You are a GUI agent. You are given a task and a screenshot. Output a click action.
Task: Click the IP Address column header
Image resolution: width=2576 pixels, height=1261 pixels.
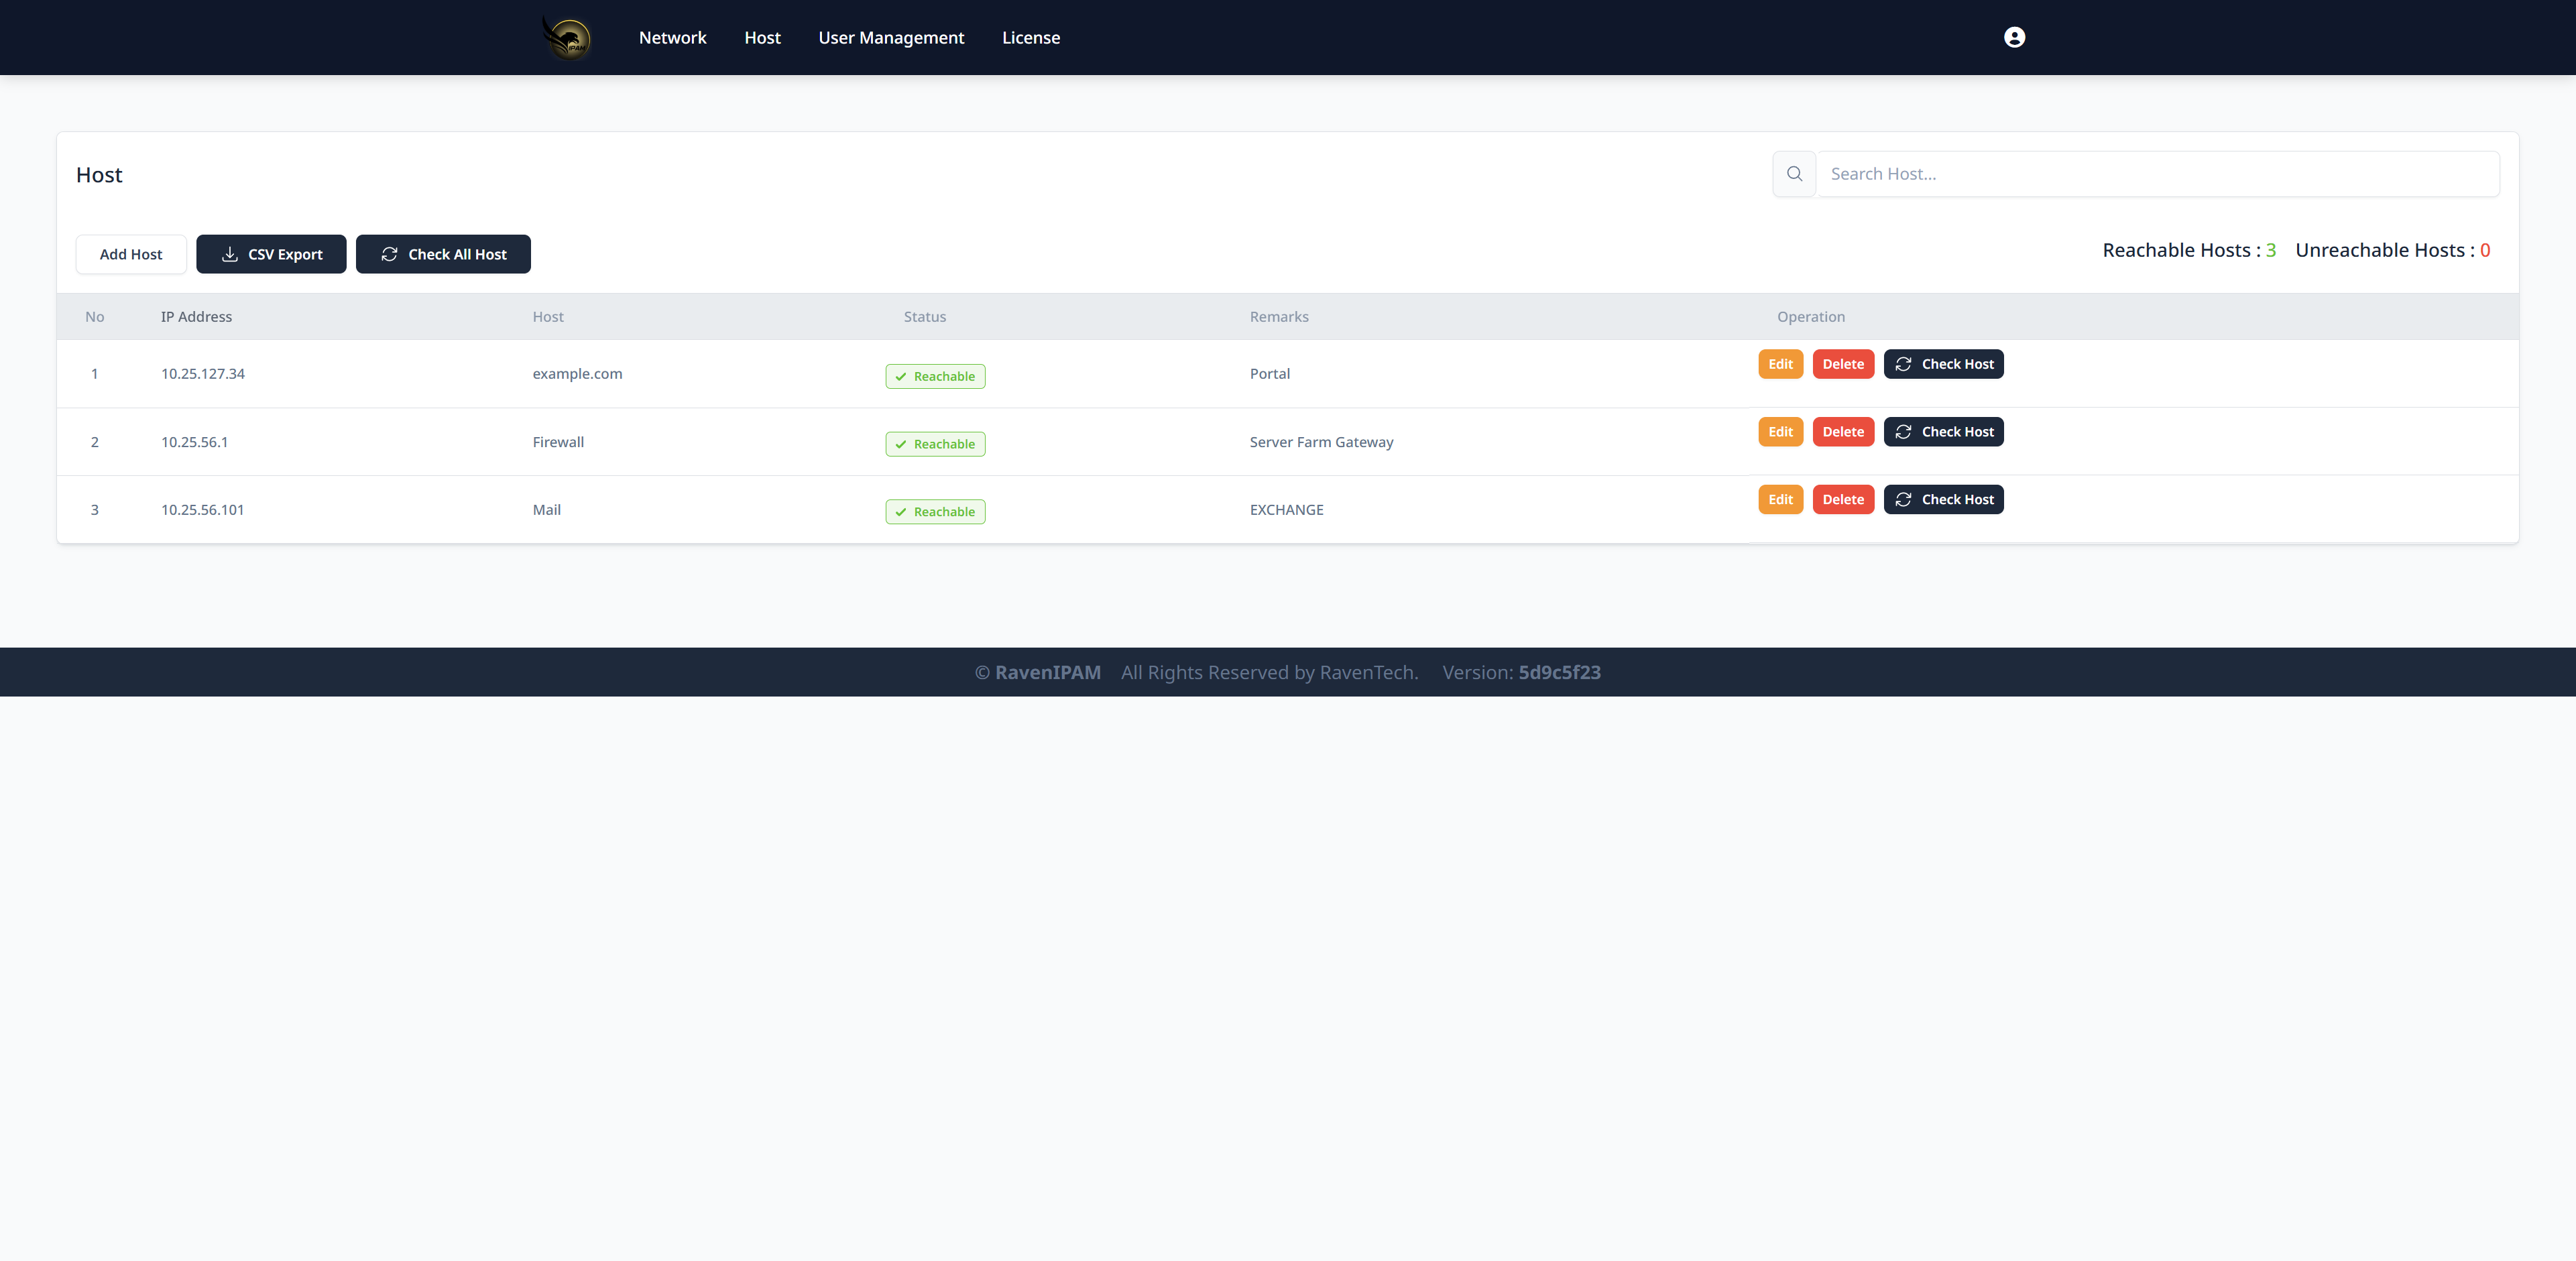pyautogui.click(x=196, y=317)
